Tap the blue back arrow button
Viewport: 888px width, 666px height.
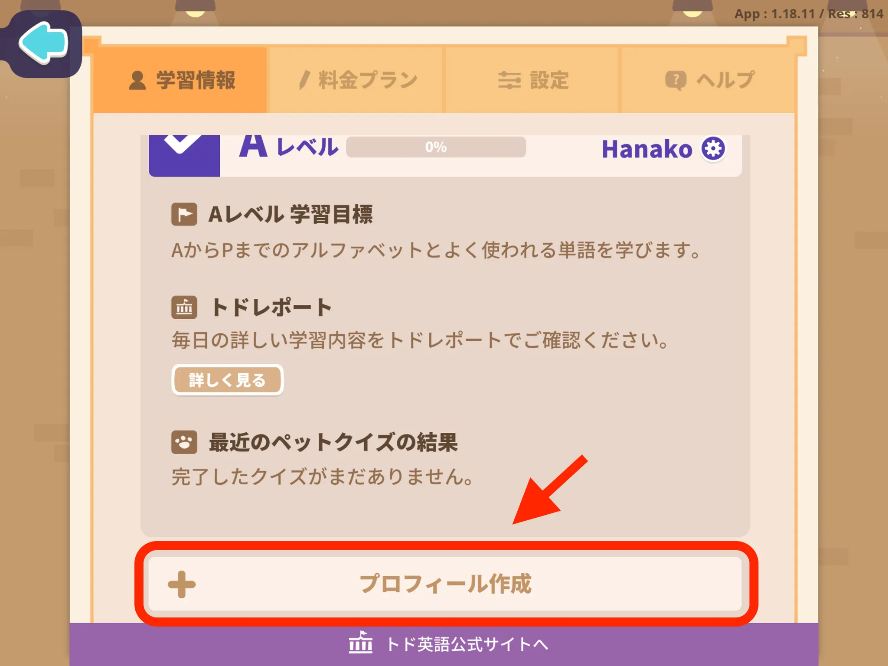click(43, 43)
